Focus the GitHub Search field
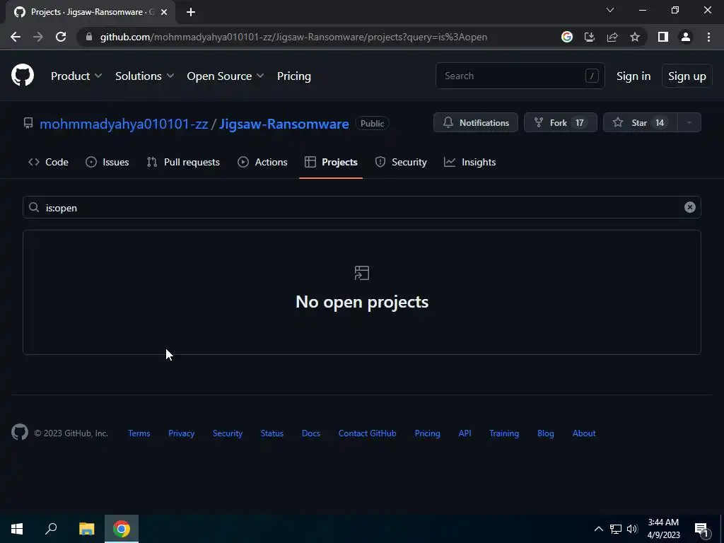 [x=520, y=75]
